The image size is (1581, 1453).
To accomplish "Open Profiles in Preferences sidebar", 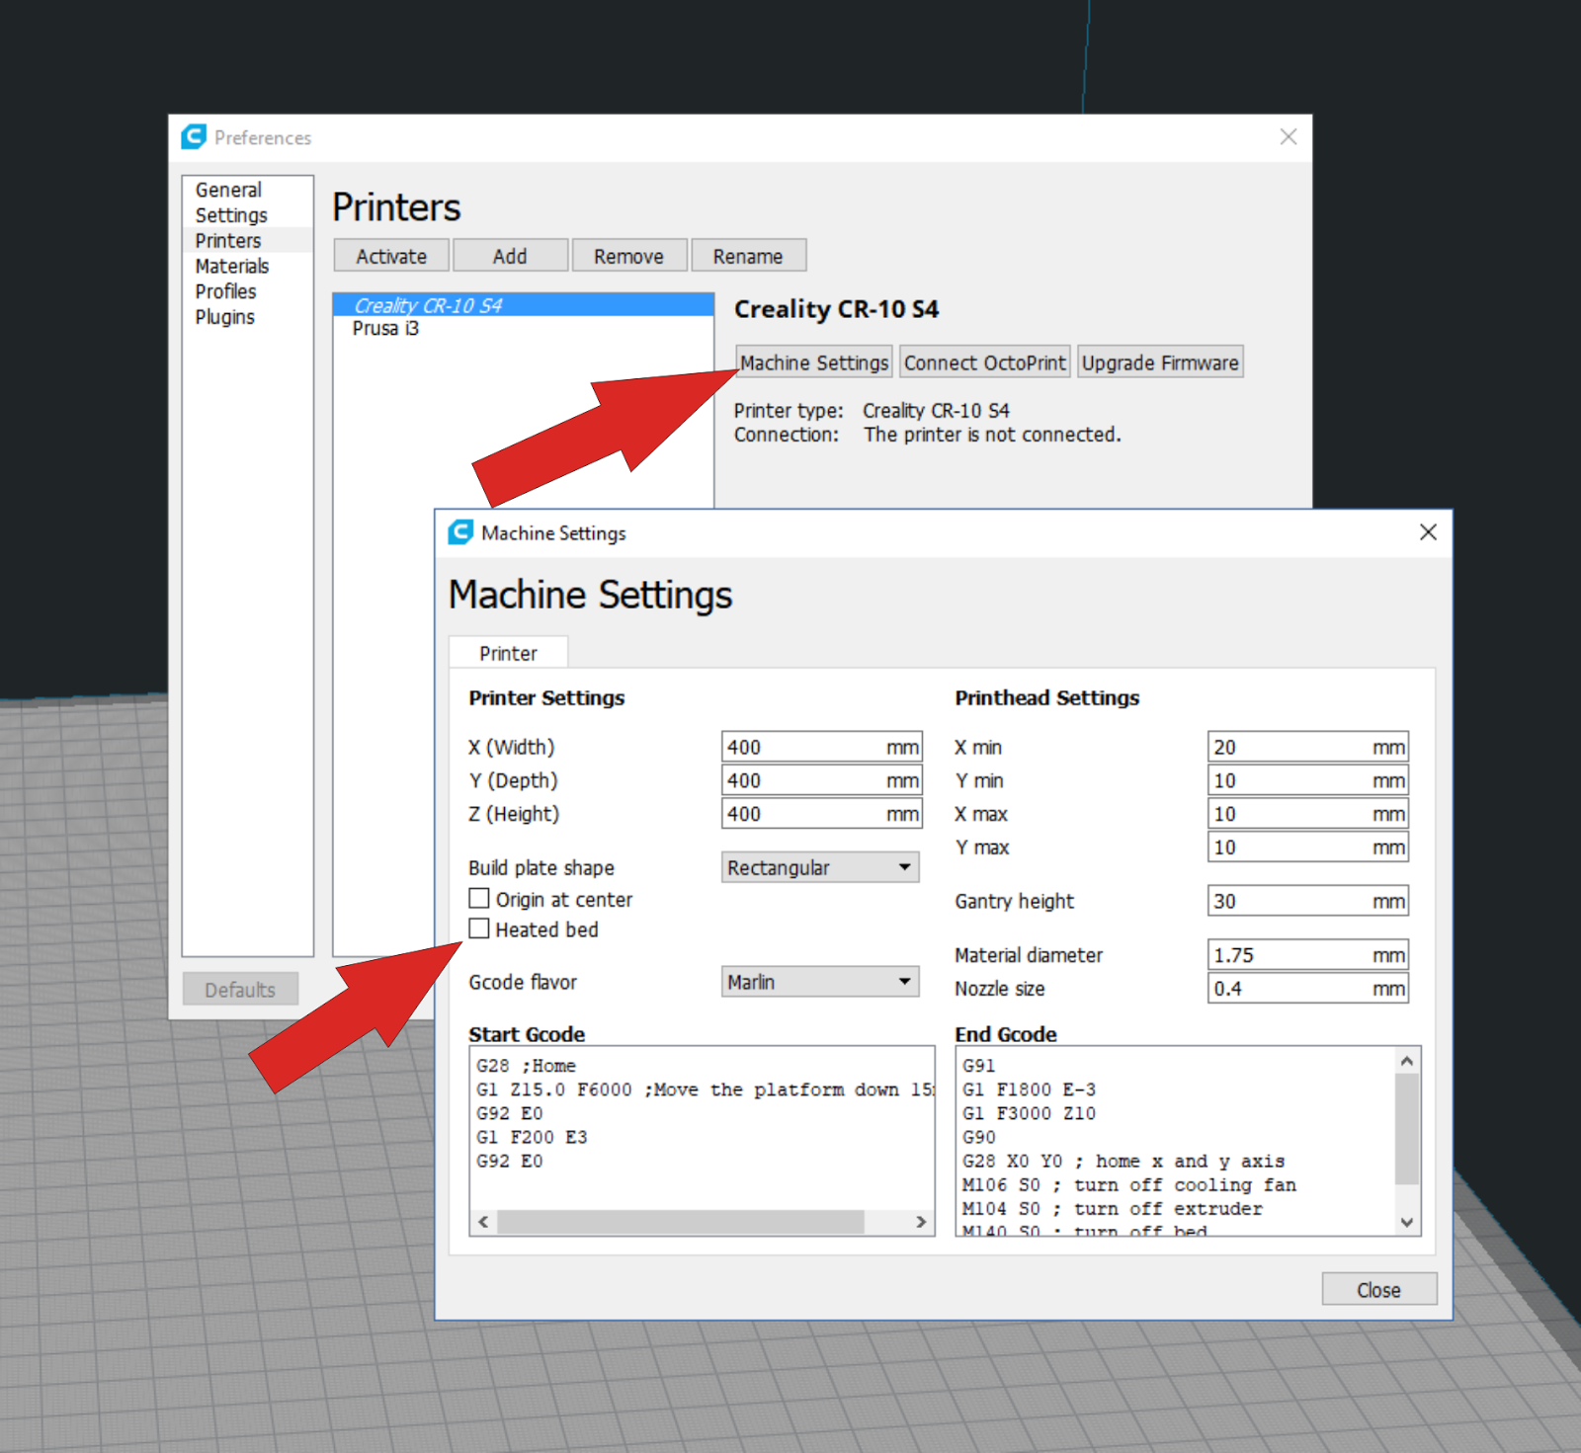I will coord(225,291).
